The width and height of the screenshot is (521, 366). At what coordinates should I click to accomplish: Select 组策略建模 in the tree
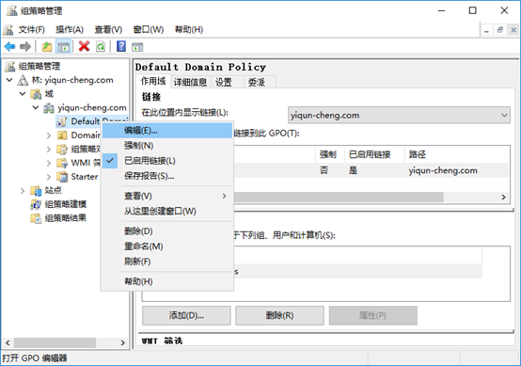[x=66, y=204]
